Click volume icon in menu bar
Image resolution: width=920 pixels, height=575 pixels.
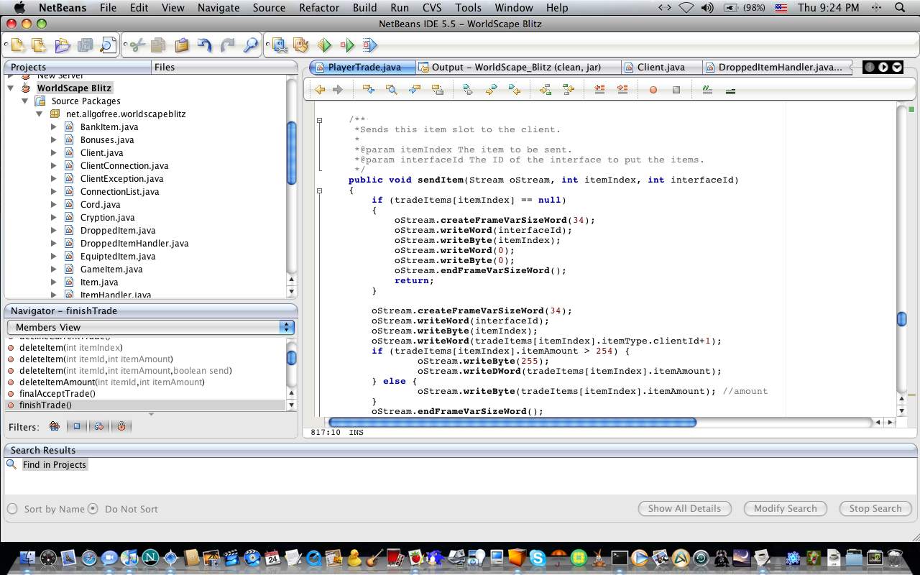click(x=707, y=8)
